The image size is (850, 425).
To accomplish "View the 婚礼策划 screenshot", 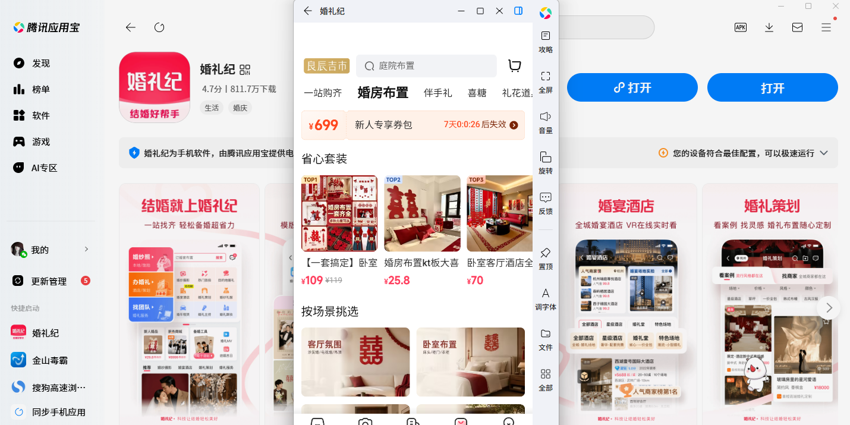I will click(772, 304).
